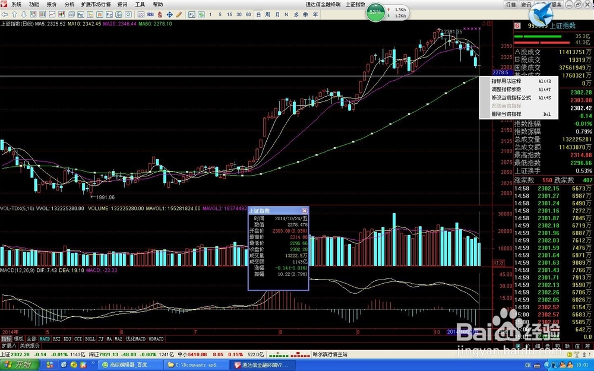
Task: Switch to the CCI indicator tab
Action: (x=78, y=339)
